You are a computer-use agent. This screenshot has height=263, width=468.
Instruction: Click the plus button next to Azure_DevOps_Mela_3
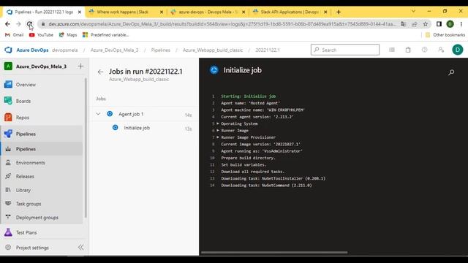coord(80,66)
